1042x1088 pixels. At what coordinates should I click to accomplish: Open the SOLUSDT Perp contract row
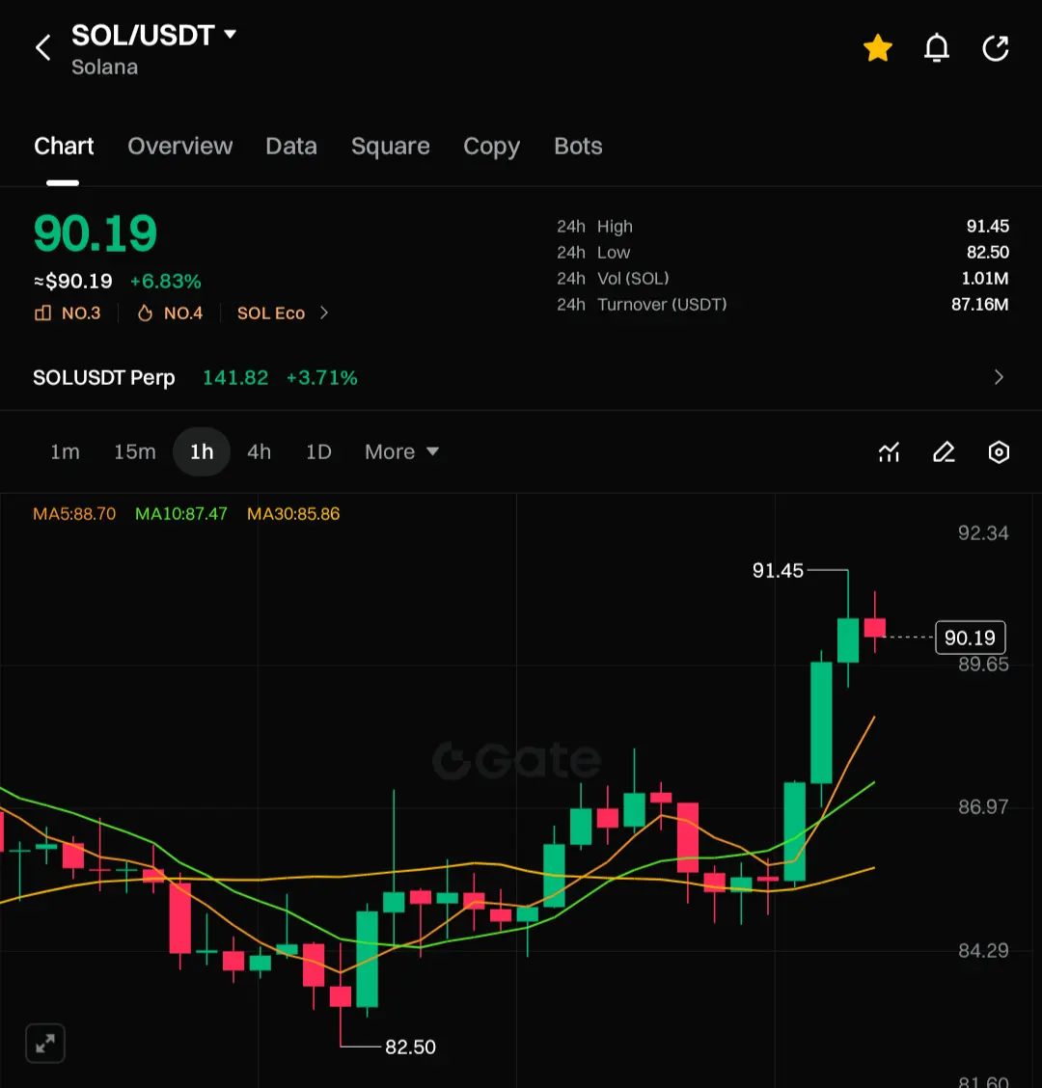click(521, 377)
